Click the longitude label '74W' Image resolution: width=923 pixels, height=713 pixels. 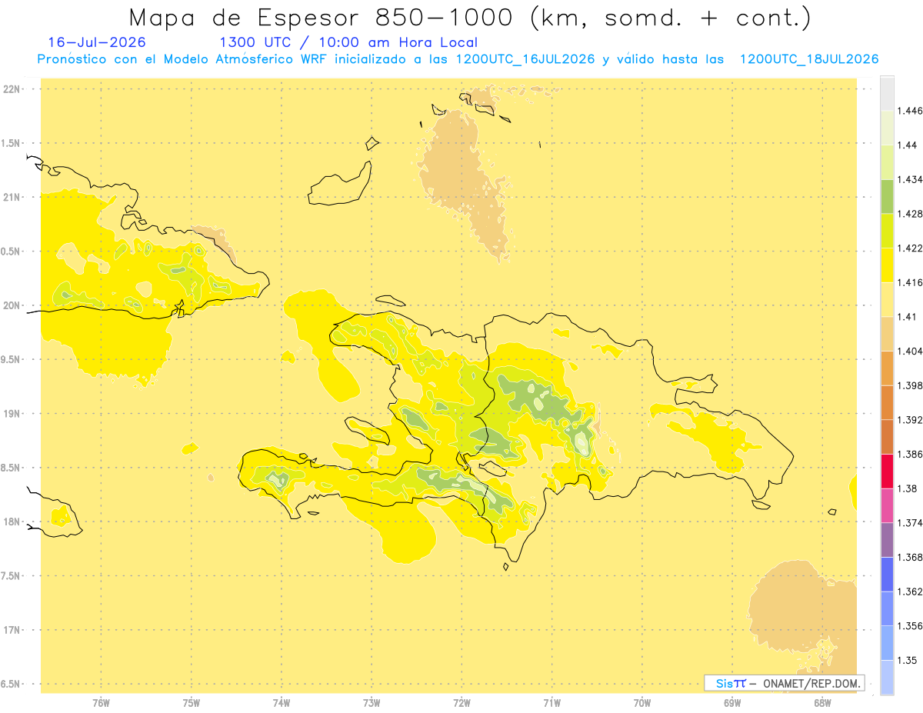pyautogui.click(x=281, y=702)
